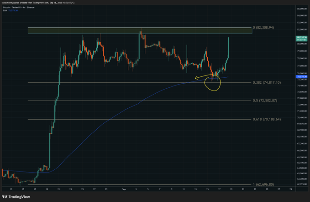Click the 11 date label on time axis
The width and height of the screenshot is (310, 202).
[x=184, y=189]
